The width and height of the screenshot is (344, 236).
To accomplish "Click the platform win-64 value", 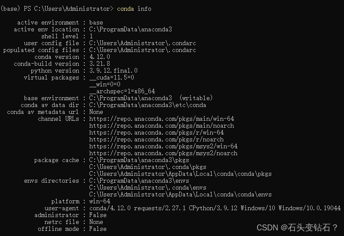I will click(x=100, y=201).
